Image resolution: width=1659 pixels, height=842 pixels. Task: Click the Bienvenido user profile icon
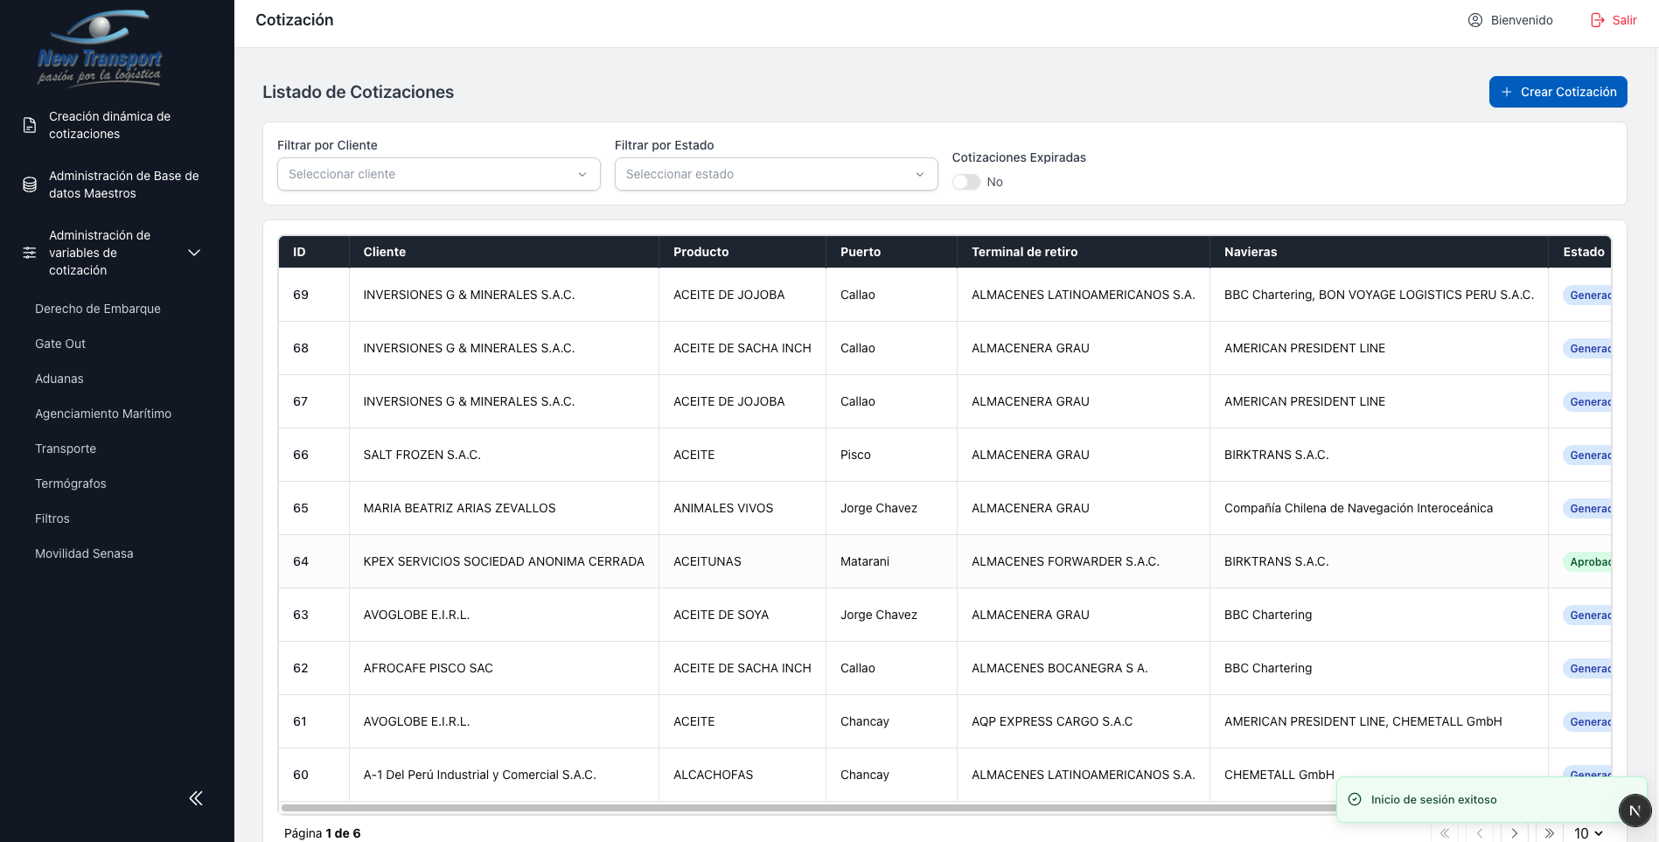[1475, 20]
